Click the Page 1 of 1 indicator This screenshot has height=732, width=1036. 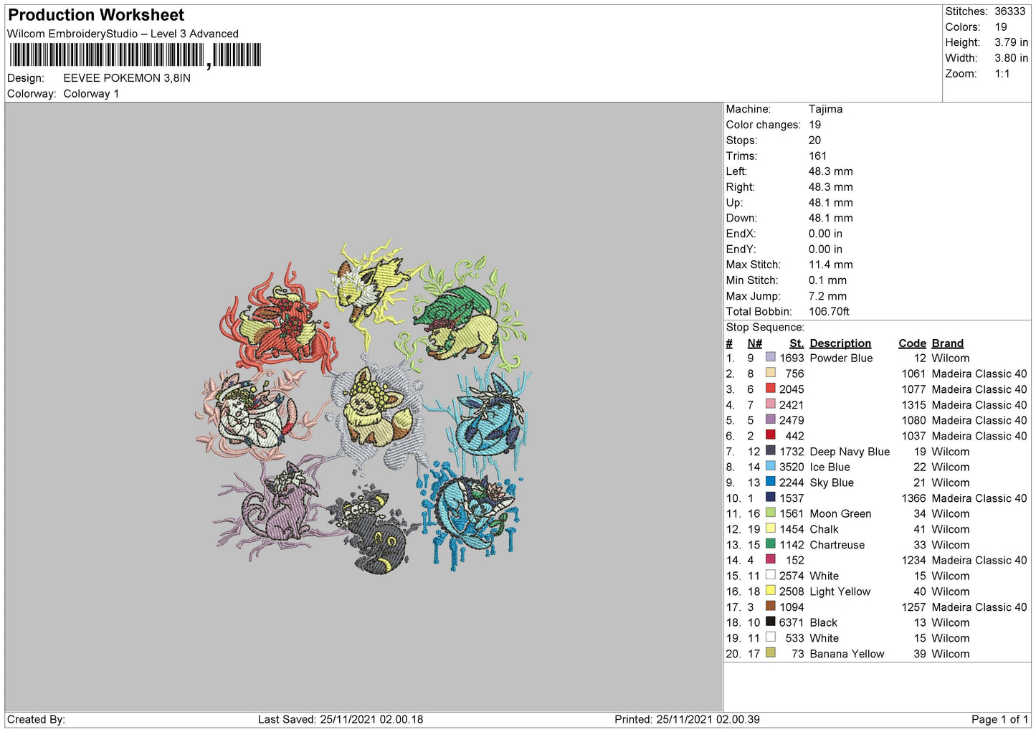click(x=999, y=719)
